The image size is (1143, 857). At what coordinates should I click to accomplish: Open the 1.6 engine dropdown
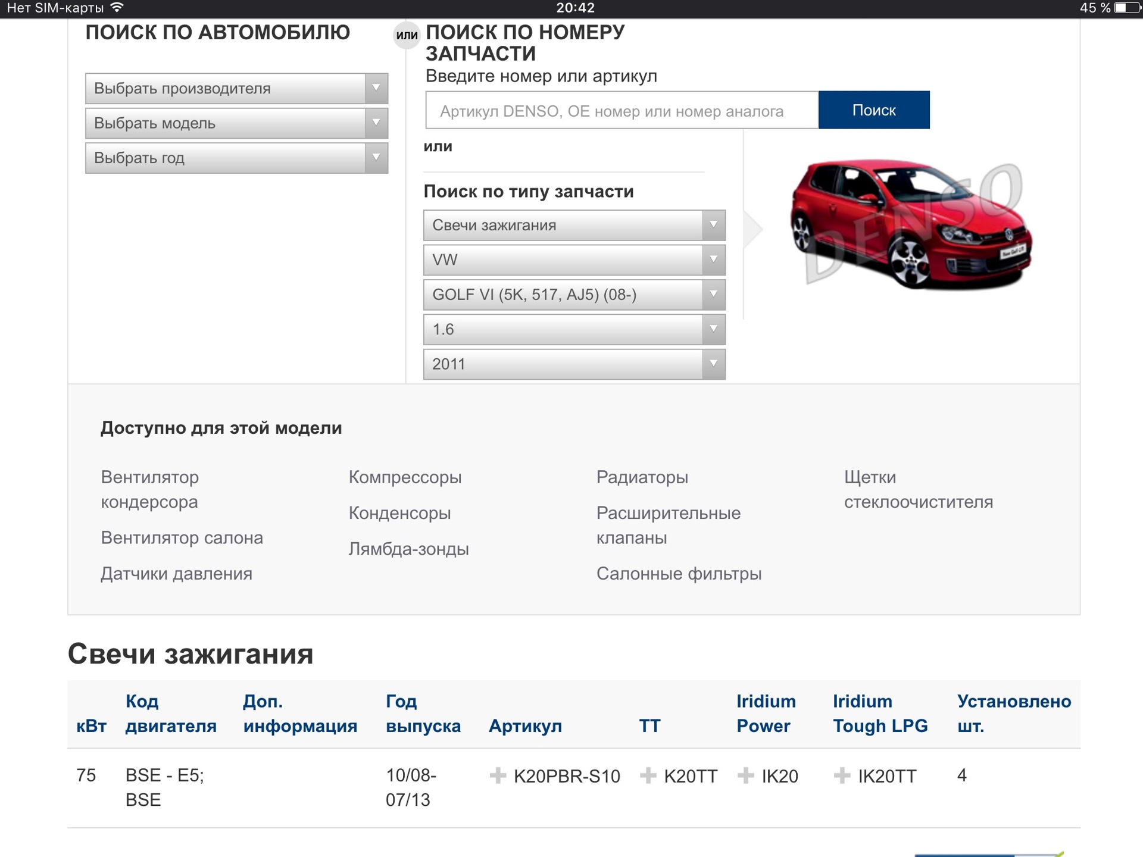point(574,329)
